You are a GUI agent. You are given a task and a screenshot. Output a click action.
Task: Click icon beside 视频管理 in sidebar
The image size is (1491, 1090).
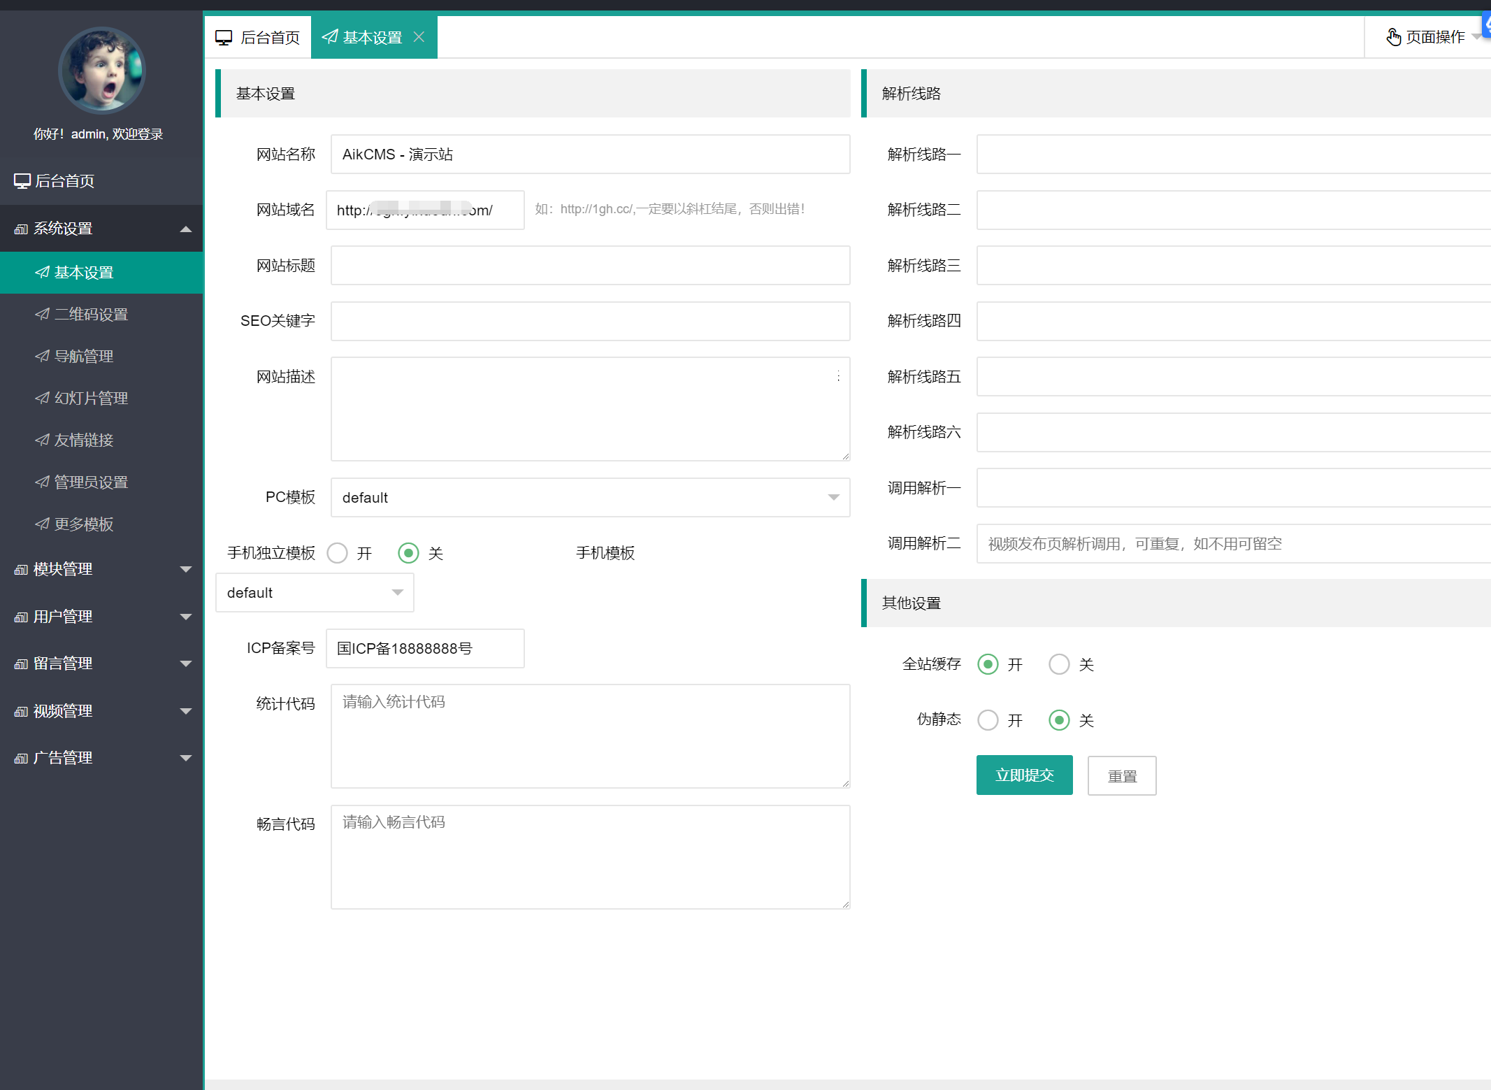(x=21, y=711)
